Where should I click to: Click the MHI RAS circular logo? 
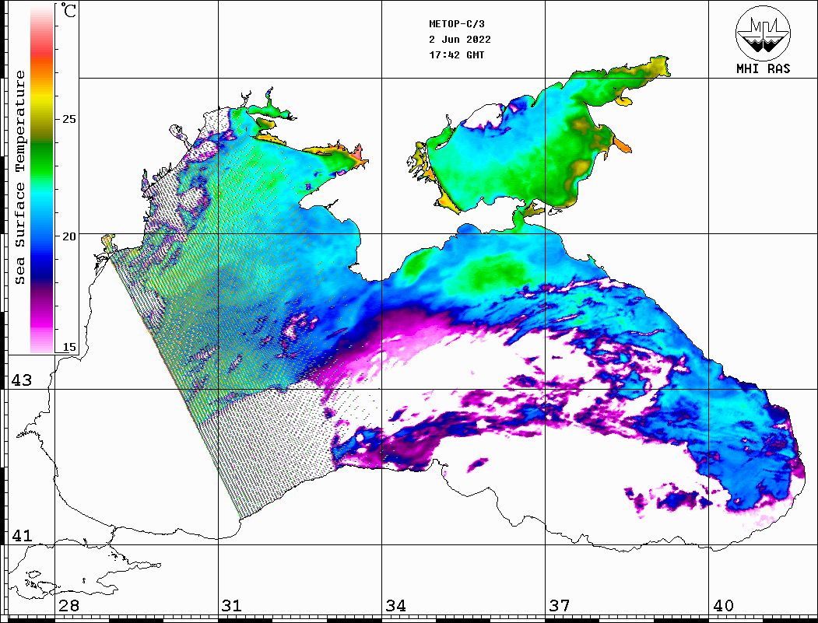763,33
